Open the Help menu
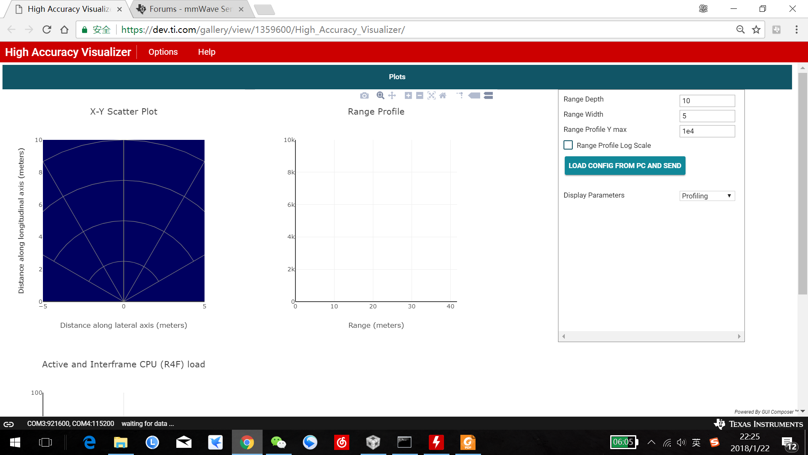 tap(207, 52)
